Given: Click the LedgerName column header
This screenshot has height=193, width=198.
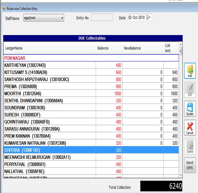Looking at the screenshot, I should pyautogui.click(x=50, y=48).
